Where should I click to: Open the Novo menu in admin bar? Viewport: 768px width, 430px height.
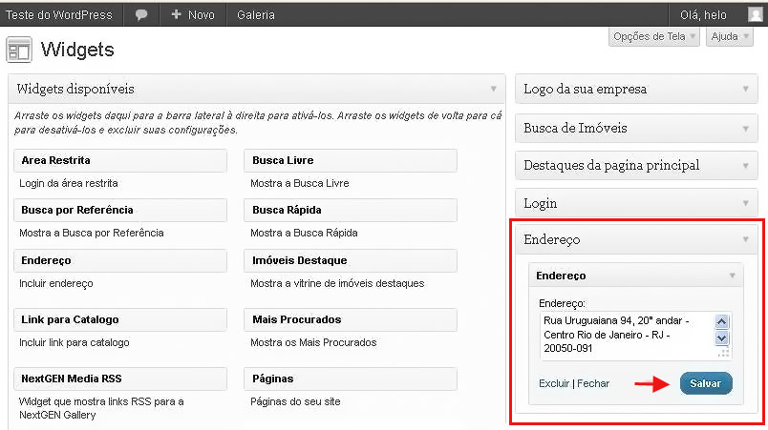(193, 14)
